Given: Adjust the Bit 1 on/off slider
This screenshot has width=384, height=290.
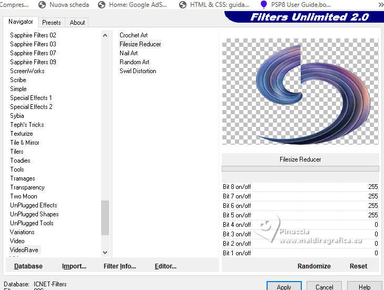Looking at the screenshot, I should coord(300,253).
